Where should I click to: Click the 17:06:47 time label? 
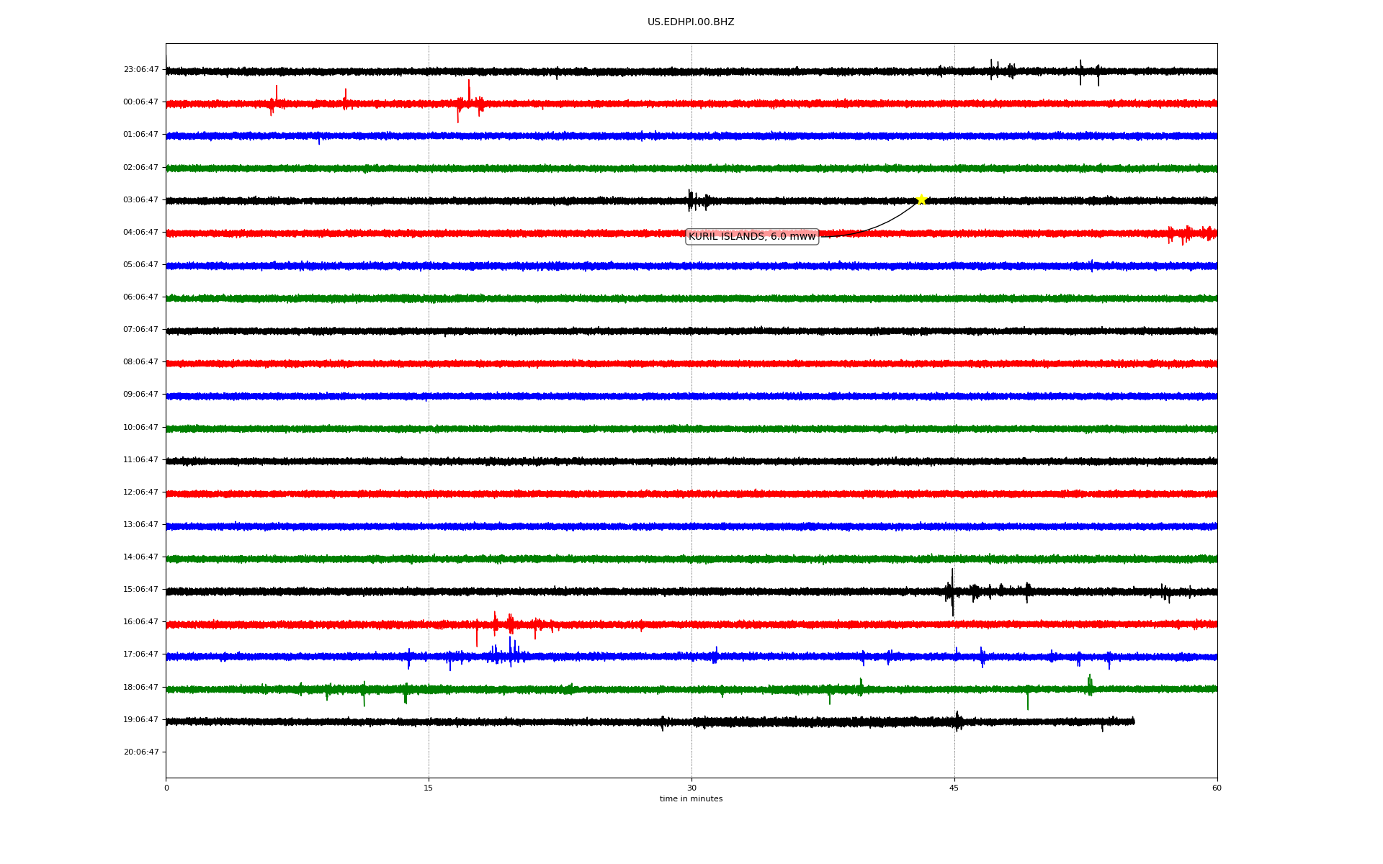[141, 654]
